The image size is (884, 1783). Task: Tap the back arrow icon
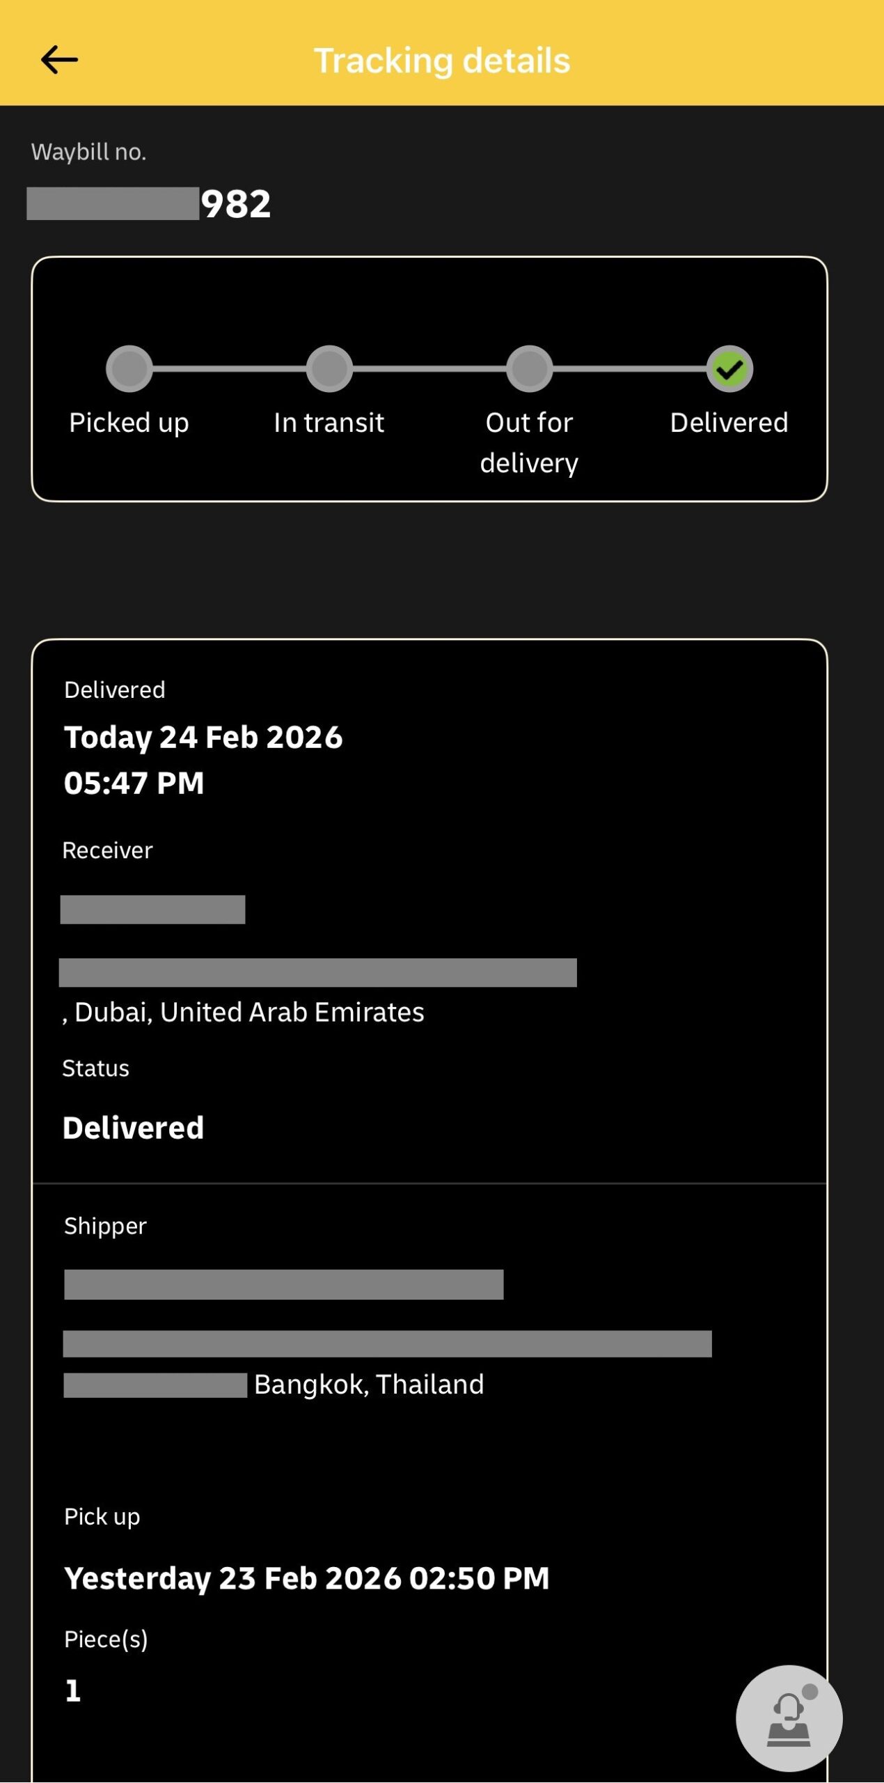click(59, 60)
